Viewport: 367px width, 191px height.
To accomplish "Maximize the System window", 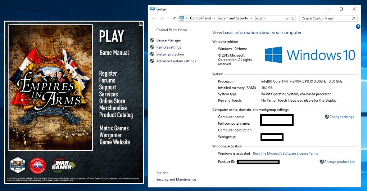I will [x=341, y=9].
